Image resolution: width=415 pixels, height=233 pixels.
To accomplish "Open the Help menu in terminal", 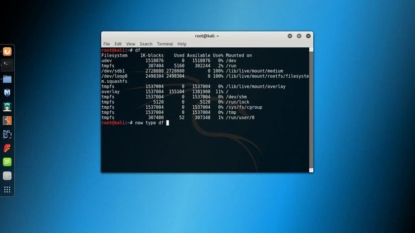I will [182, 44].
